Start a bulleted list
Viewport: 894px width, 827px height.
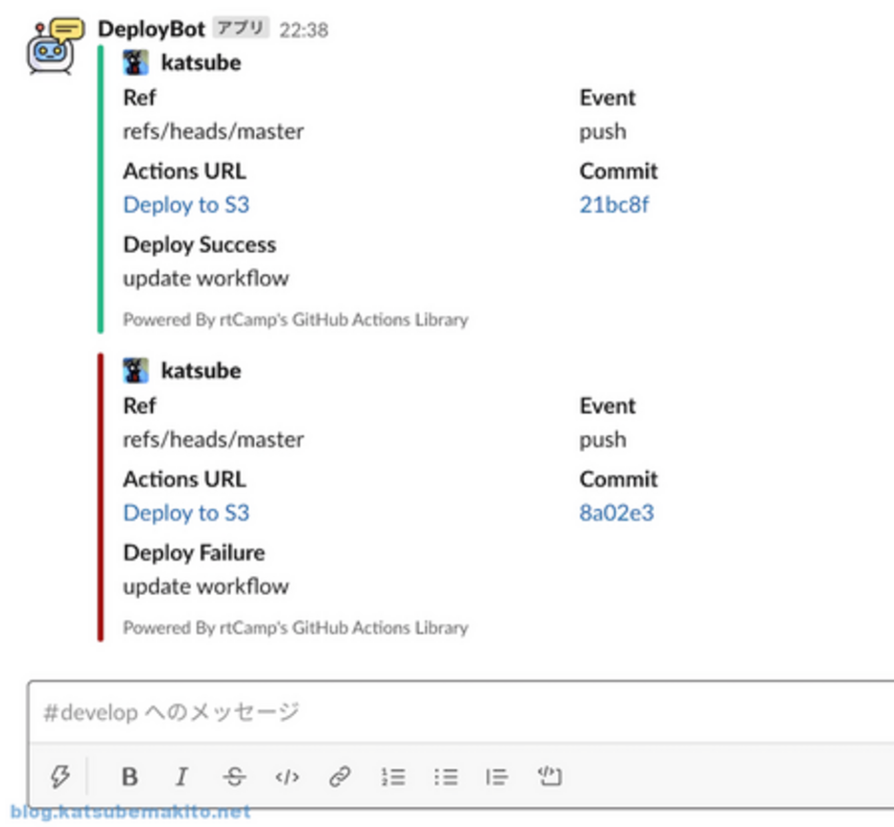pos(446,777)
